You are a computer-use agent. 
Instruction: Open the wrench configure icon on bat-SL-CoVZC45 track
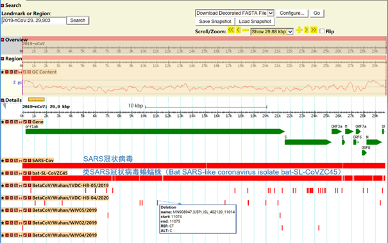pyautogui.click(x=25, y=173)
